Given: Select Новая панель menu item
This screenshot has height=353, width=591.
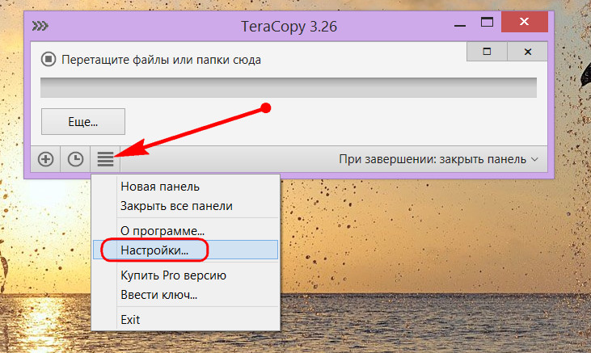Looking at the screenshot, I should pyautogui.click(x=185, y=187).
